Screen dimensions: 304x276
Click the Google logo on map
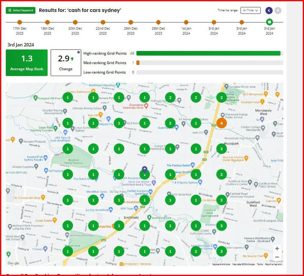click(x=13, y=263)
